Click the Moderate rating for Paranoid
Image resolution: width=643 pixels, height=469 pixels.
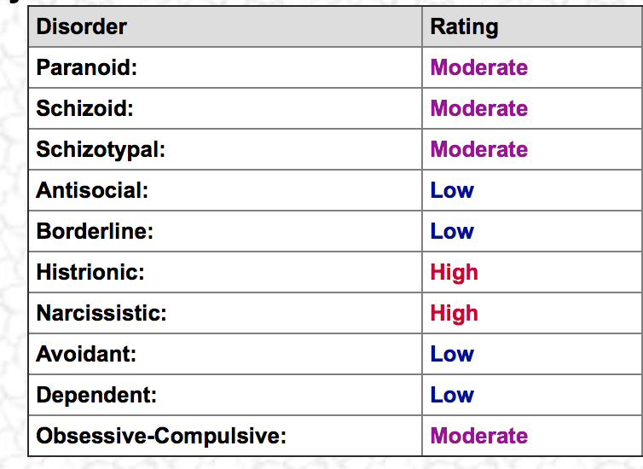pos(479,67)
